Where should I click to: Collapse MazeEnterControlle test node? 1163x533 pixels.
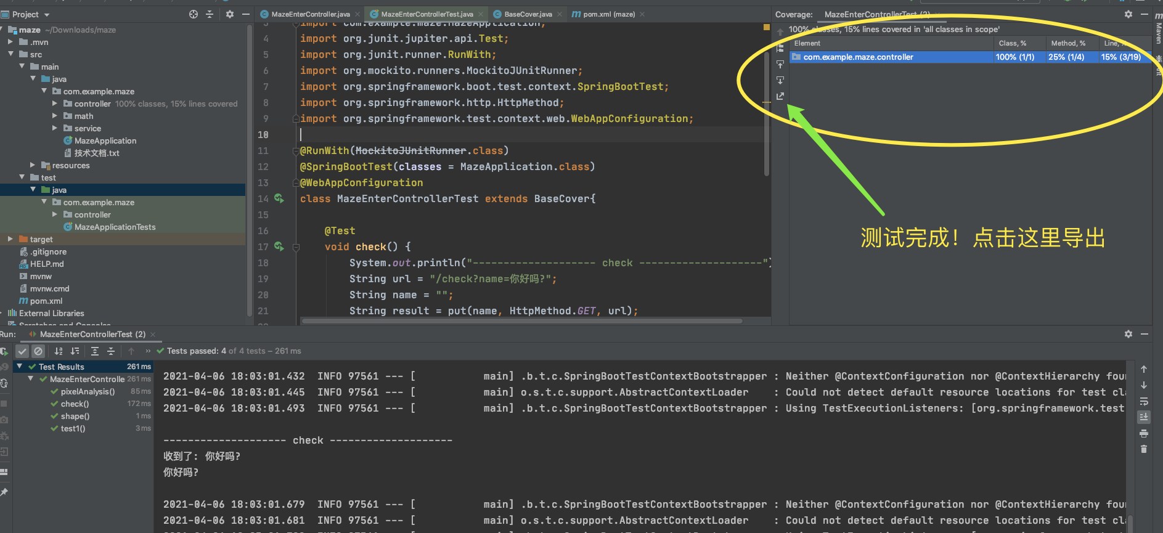click(31, 379)
